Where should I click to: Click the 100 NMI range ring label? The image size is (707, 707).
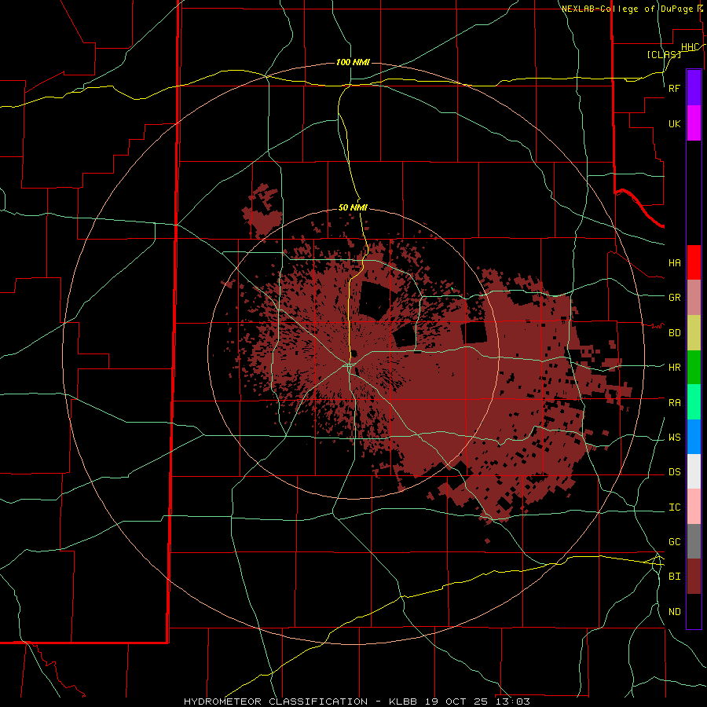tap(353, 62)
